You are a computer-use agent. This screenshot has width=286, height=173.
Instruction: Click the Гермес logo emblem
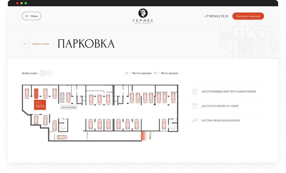tap(143, 13)
